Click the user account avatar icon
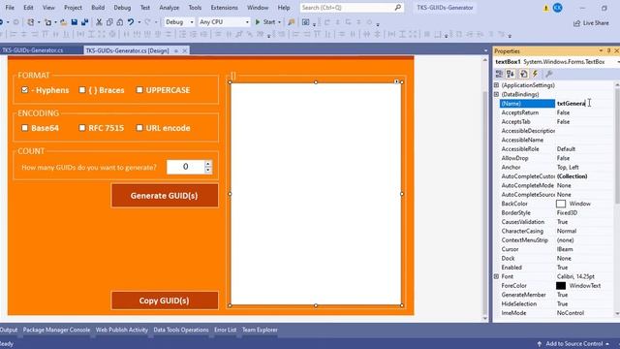620x349 pixels. [x=558, y=8]
